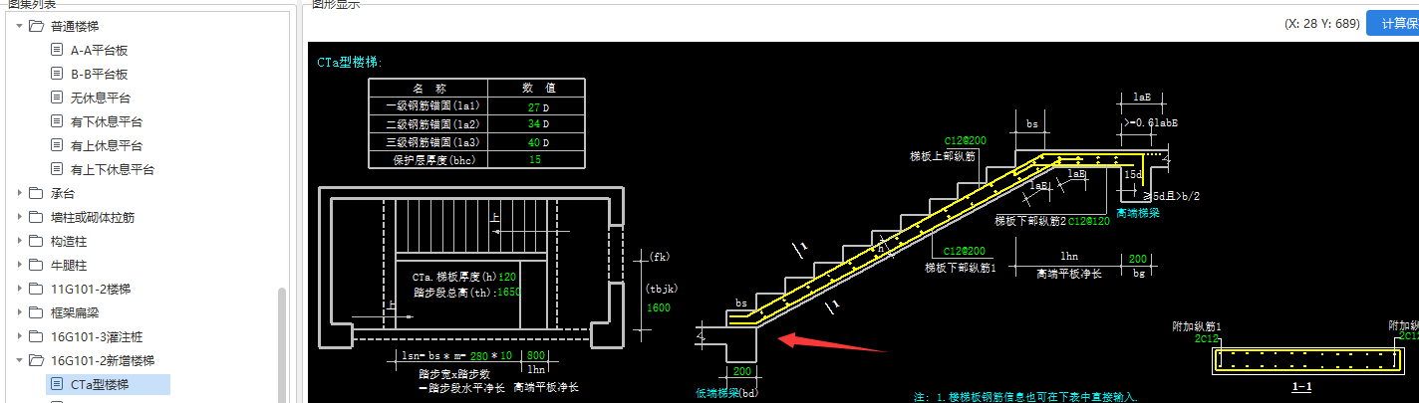Expand the 承台 folder
This screenshot has width=1419, height=403.
coord(19,193)
